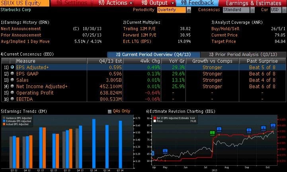This screenshot has width=287, height=172.
Task: Click the Buy/Hold/Sell value 26/5/1
Action: [x=278, y=29]
